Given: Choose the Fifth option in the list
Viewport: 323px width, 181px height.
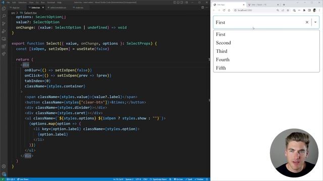Looking at the screenshot, I should 266,68.
